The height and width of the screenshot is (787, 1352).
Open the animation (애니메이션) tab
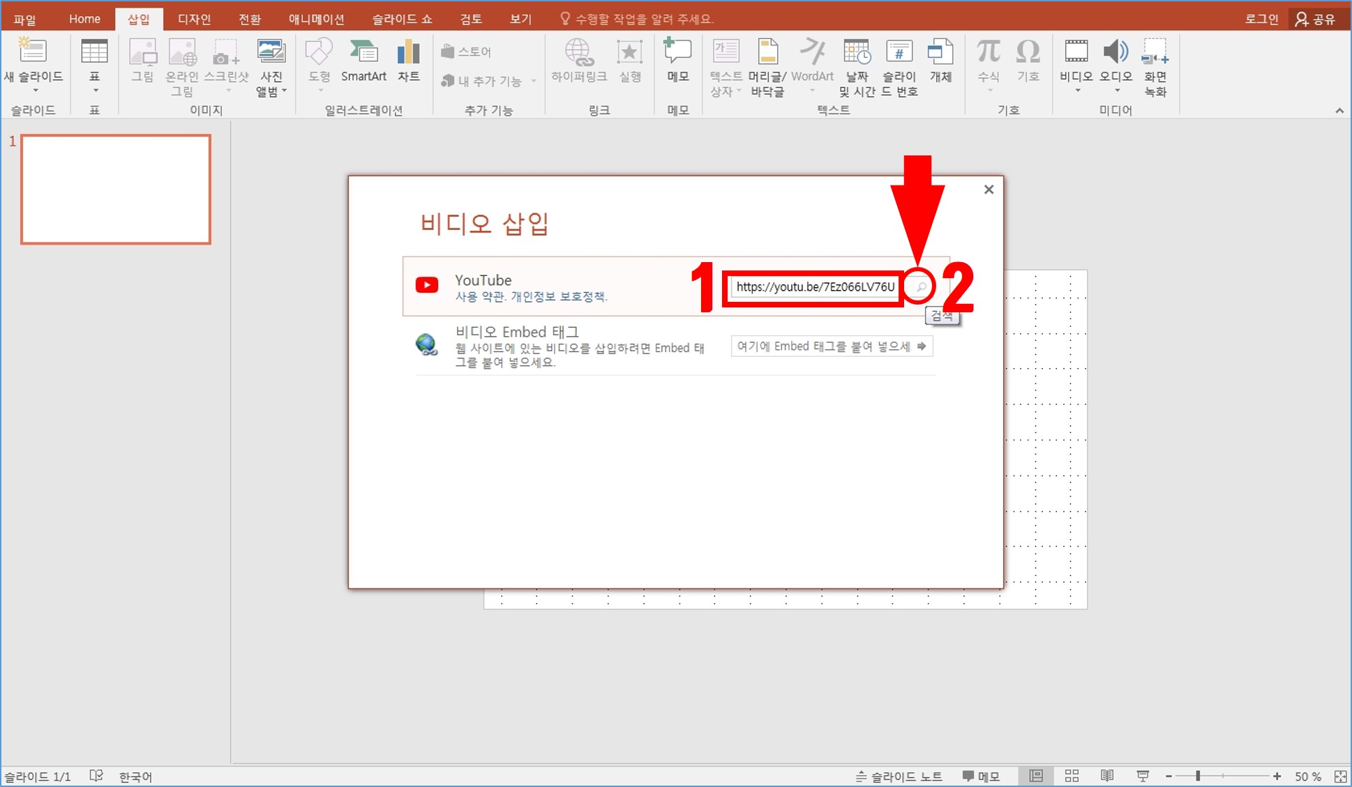[316, 19]
